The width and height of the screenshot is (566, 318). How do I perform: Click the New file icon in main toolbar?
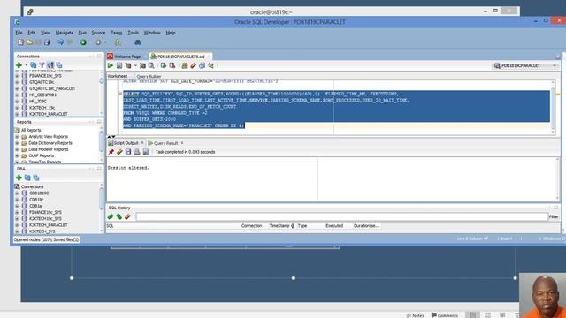(21, 42)
